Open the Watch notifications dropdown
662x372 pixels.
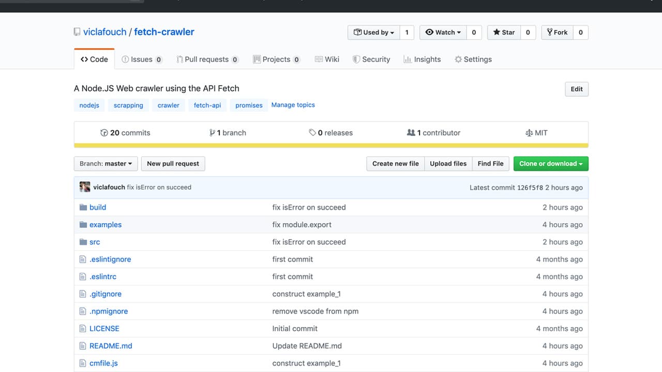coord(443,32)
